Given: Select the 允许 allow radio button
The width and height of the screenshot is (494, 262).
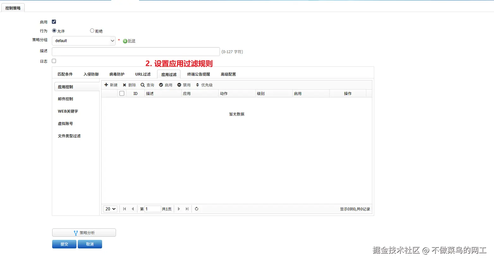Looking at the screenshot, I should point(54,31).
